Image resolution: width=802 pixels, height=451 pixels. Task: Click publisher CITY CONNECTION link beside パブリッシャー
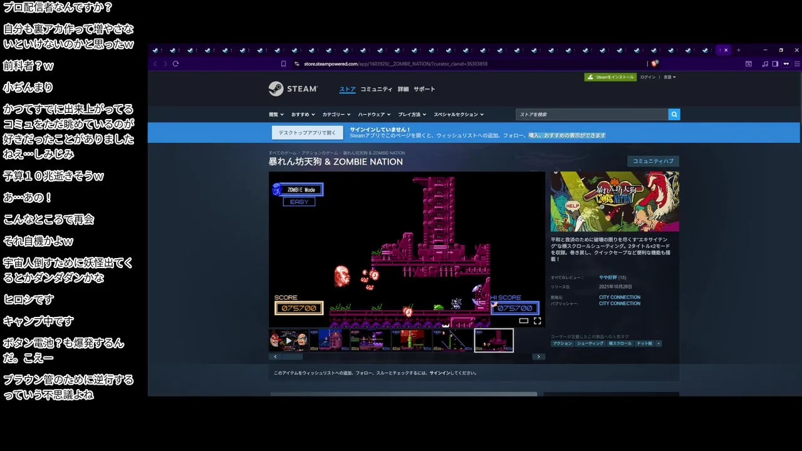tap(620, 304)
